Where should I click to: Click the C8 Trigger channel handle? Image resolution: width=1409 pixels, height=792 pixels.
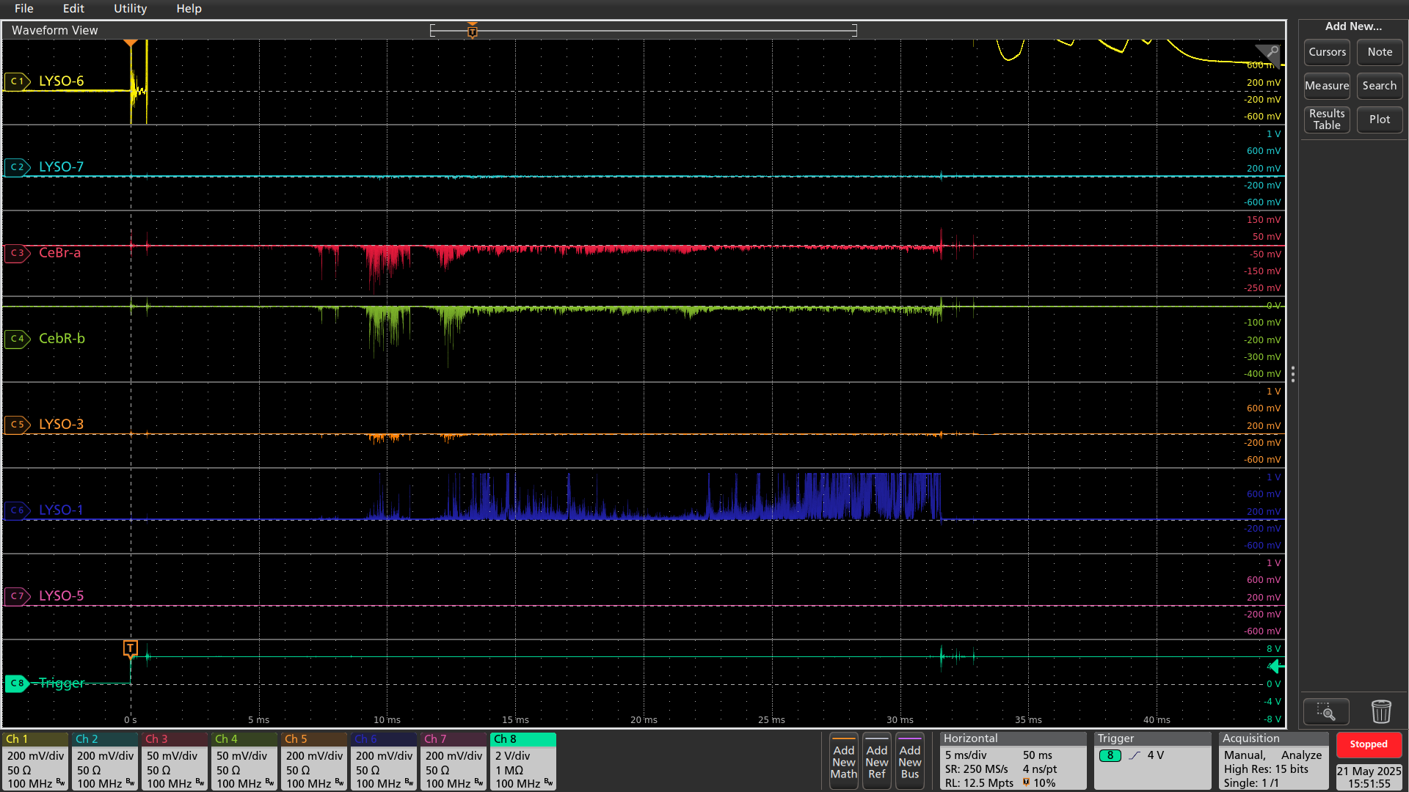(x=17, y=683)
